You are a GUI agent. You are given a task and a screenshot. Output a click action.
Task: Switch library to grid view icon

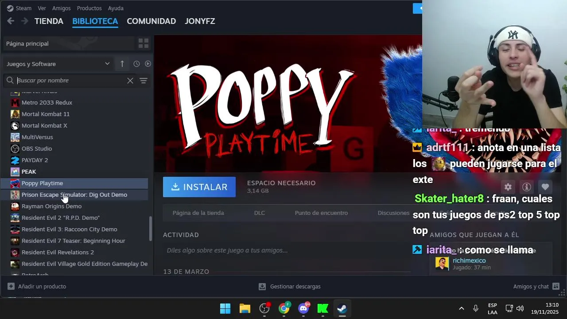pyautogui.click(x=144, y=43)
